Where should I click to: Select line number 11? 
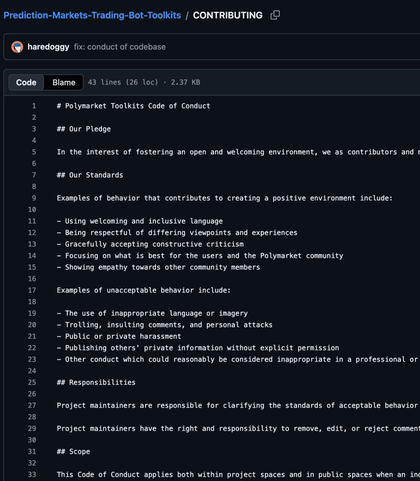[x=32, y=221]
